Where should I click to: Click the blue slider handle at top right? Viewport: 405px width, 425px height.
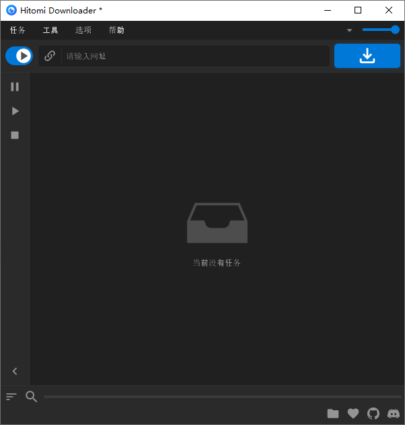(x=395, y=30)
